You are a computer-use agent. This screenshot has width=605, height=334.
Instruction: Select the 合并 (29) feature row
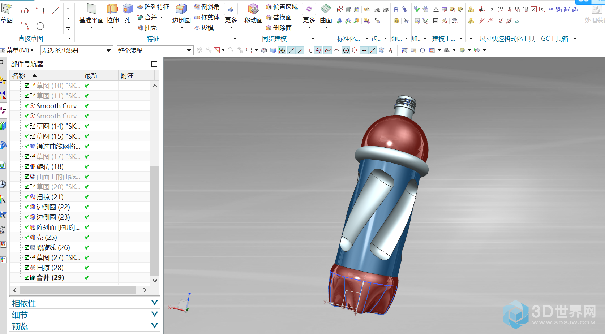[80, 278]
